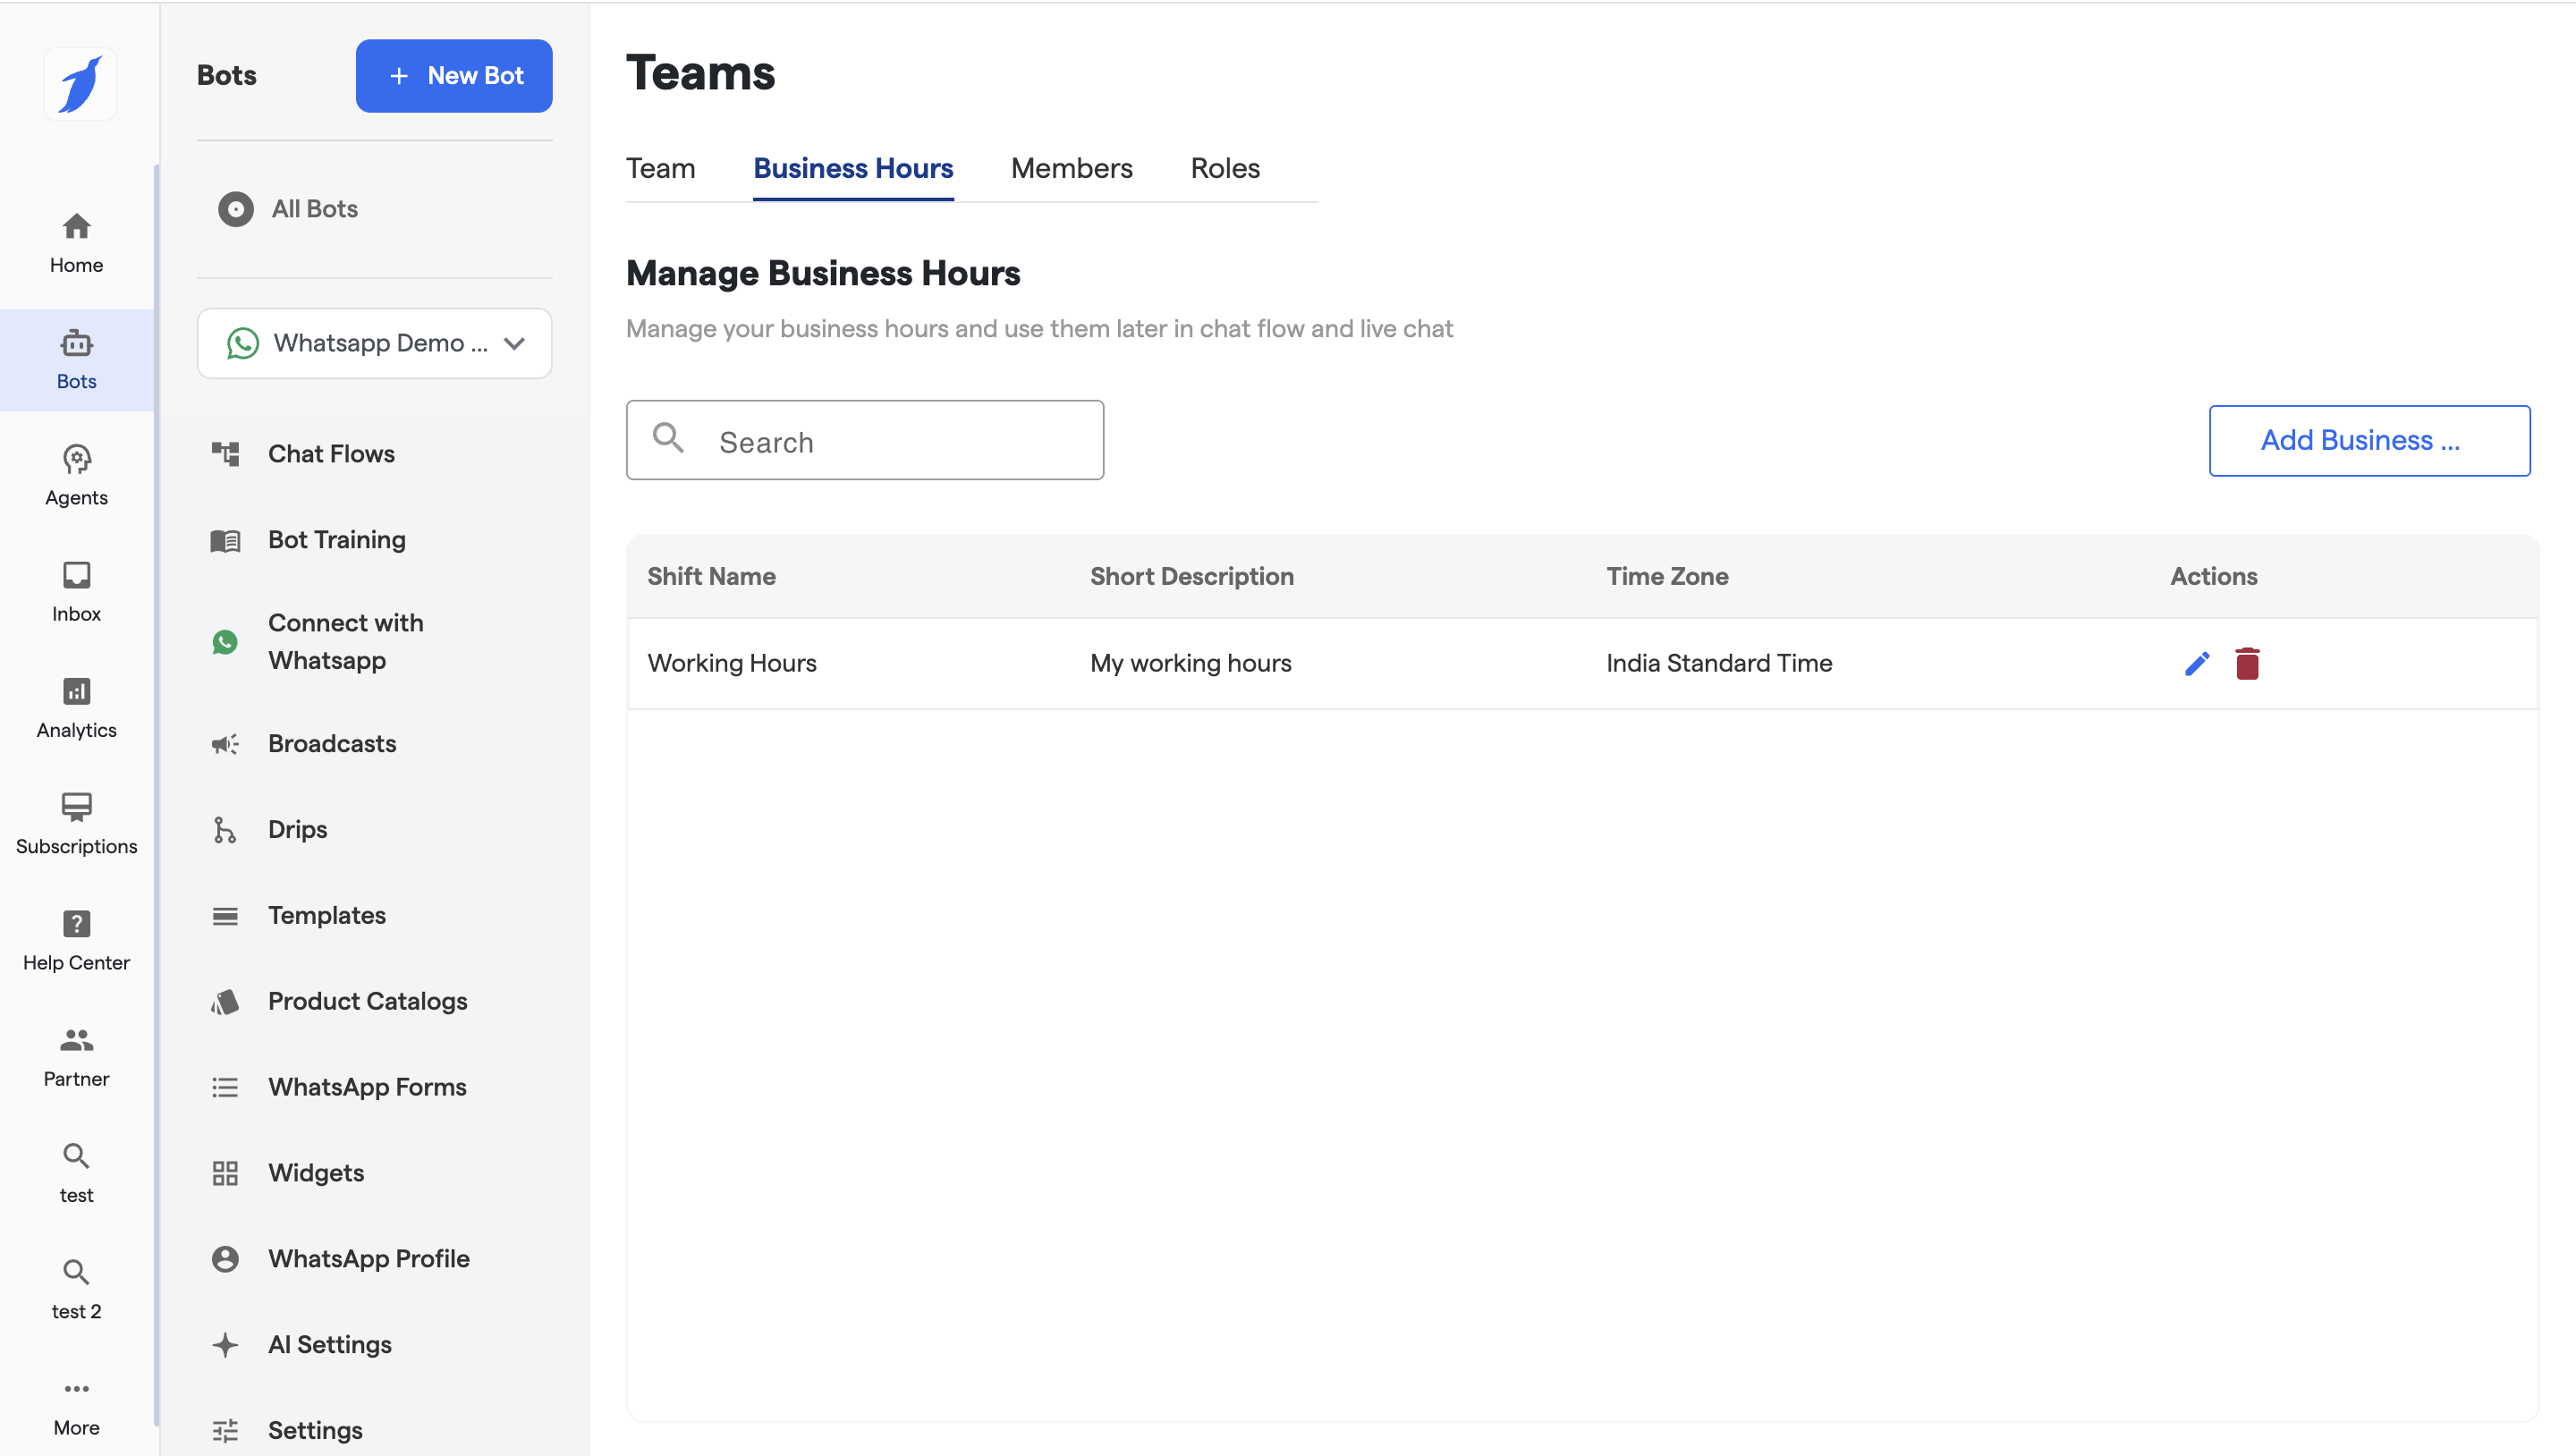Switch to the Members tab
Image resolution: width=2576 pixels, height=1456 pixels.
[x=1071, y=168]
